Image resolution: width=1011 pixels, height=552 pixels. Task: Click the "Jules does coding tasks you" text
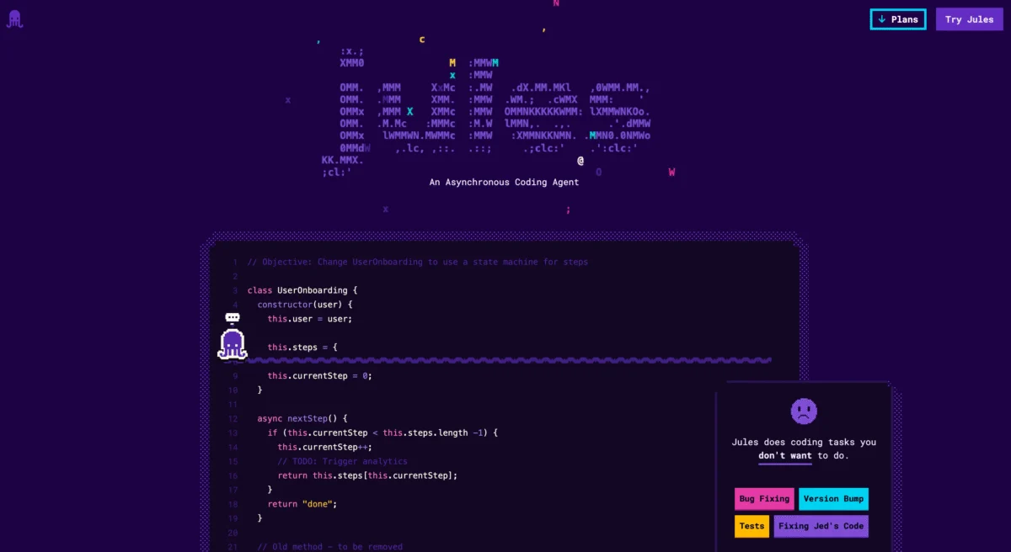[804, 442]
